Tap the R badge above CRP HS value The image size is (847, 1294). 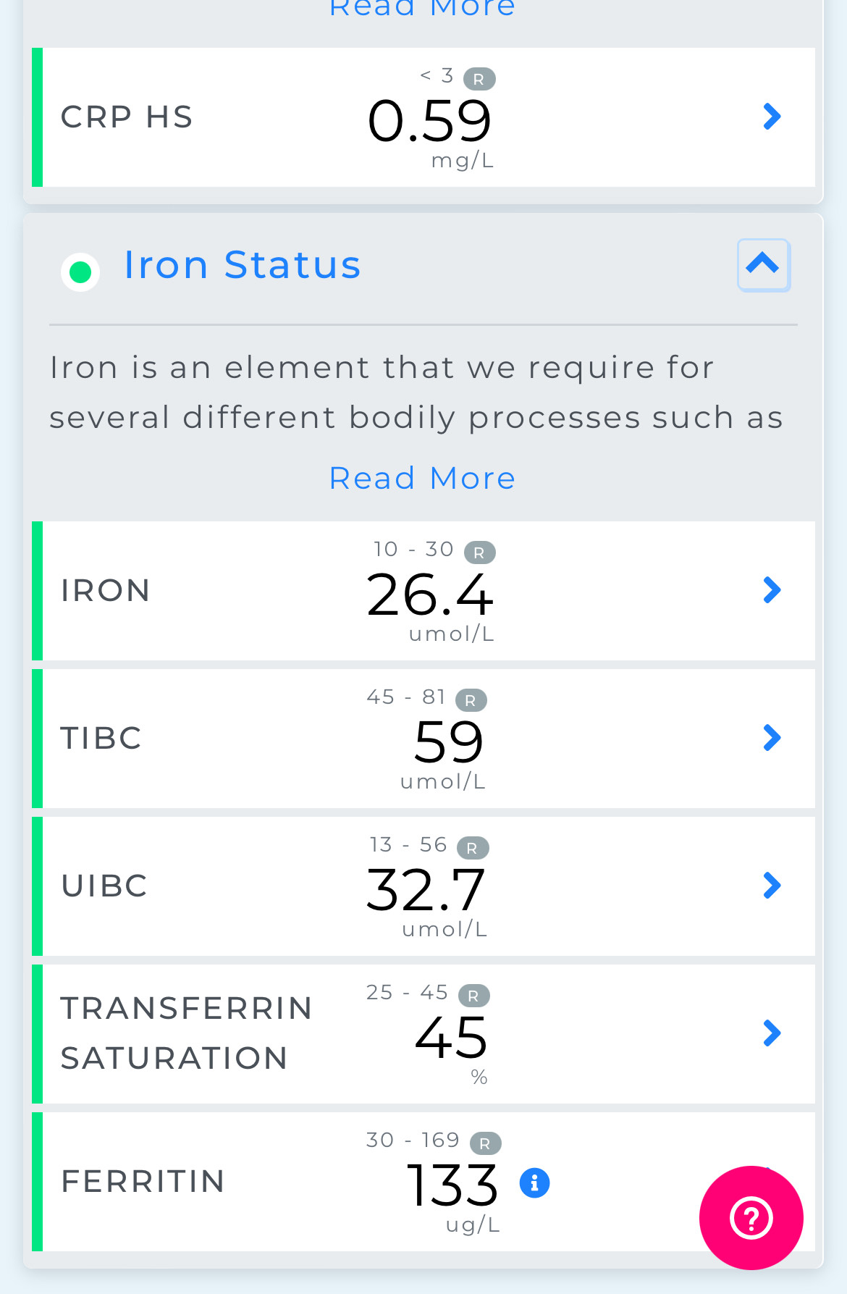click(479, 79)
